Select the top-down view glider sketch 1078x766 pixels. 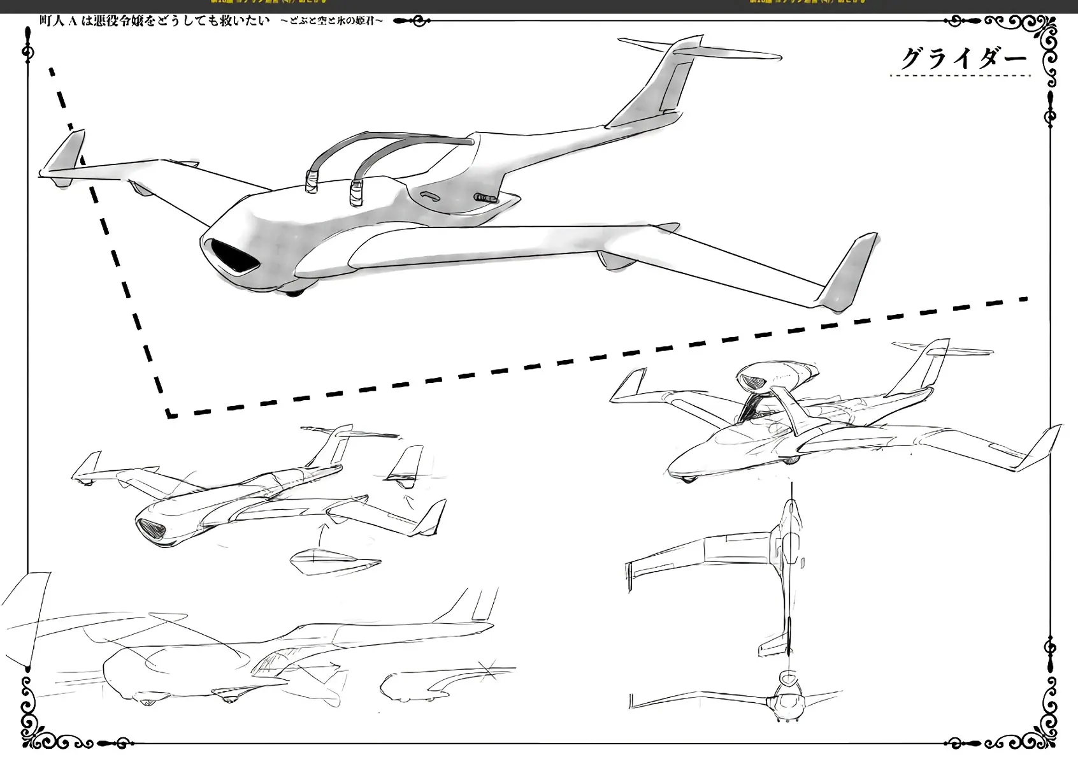(x=717, y=577)
